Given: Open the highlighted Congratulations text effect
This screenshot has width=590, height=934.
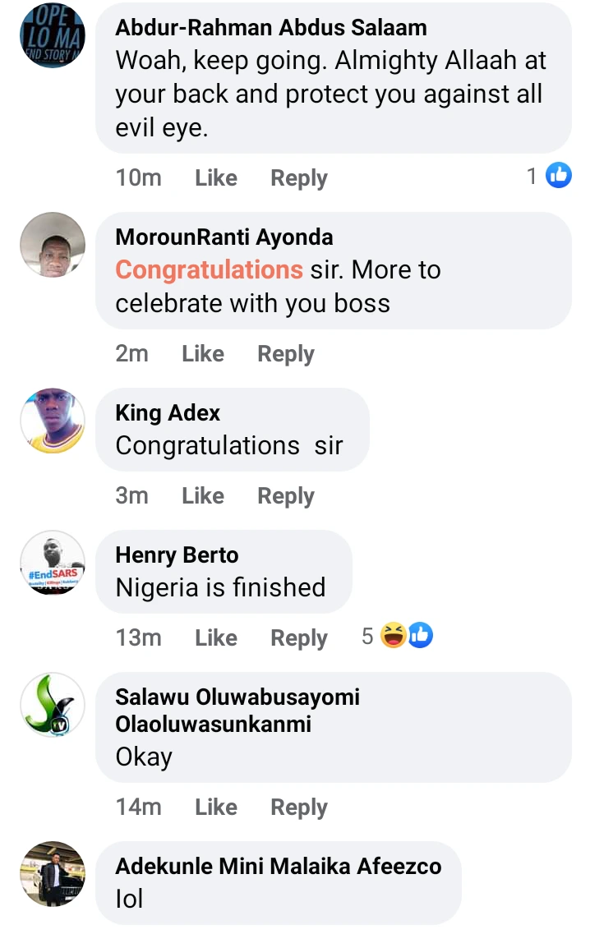Looking at the screenshot, I should (x=210, y=269).
